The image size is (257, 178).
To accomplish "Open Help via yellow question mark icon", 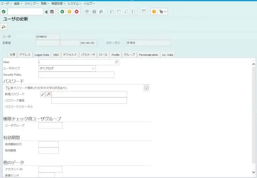I will [154, 12].
